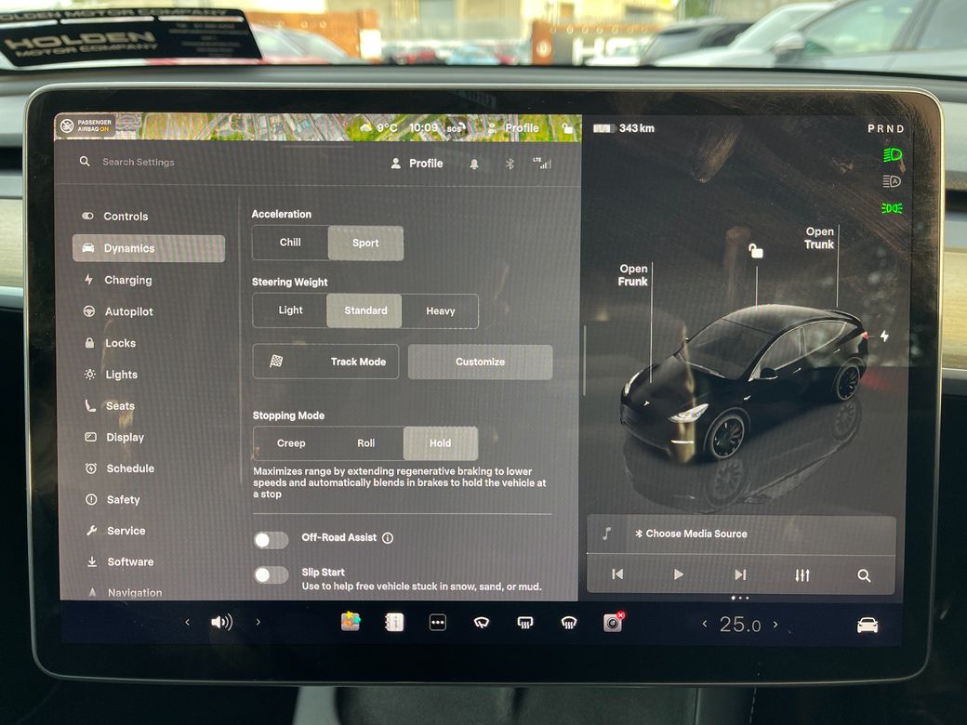Tap the car icon at the bottom right

(867, 625)
